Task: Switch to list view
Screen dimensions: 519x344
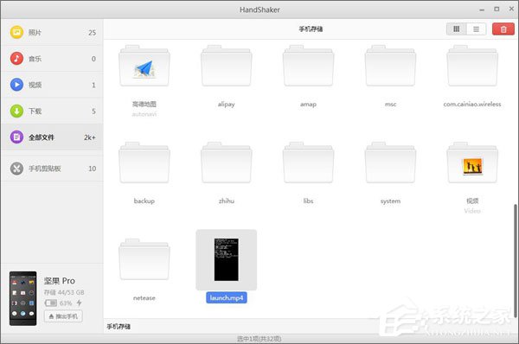Action: pos(476,29)
